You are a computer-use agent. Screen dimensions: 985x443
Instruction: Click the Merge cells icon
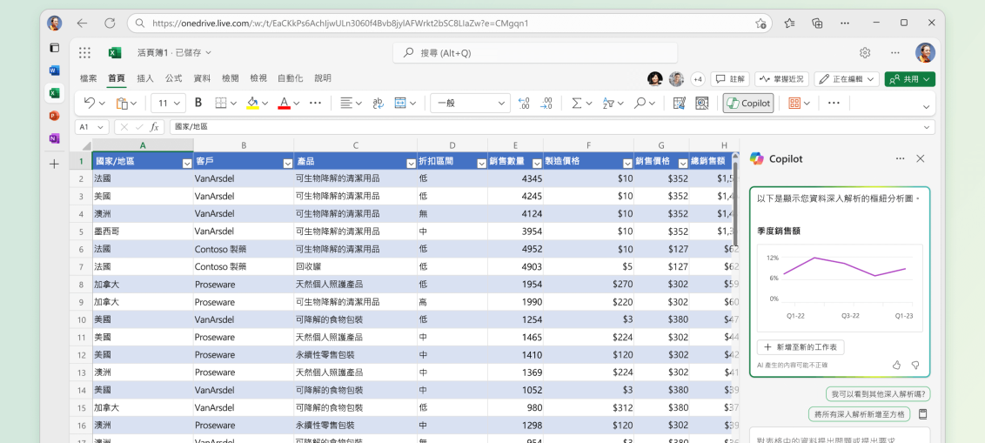[400, 103]
